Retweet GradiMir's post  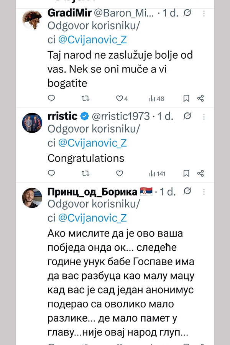coord(85,99)
